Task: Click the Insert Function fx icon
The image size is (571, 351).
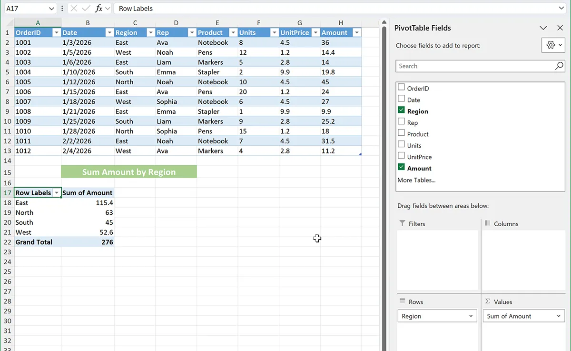Action: click(x=99, y=9)
